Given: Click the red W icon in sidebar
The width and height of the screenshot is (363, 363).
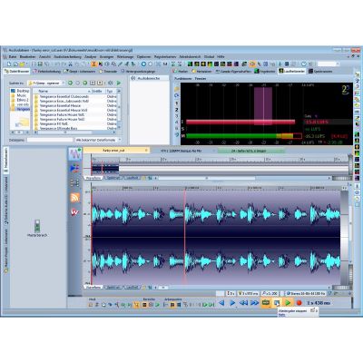Looking at the screenshot, I should [74, 211].
